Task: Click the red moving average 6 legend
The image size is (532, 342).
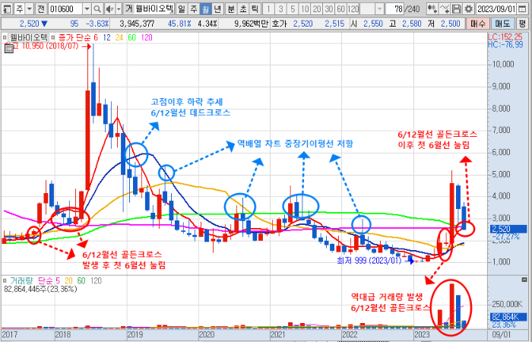Action: tap(96, 37)
